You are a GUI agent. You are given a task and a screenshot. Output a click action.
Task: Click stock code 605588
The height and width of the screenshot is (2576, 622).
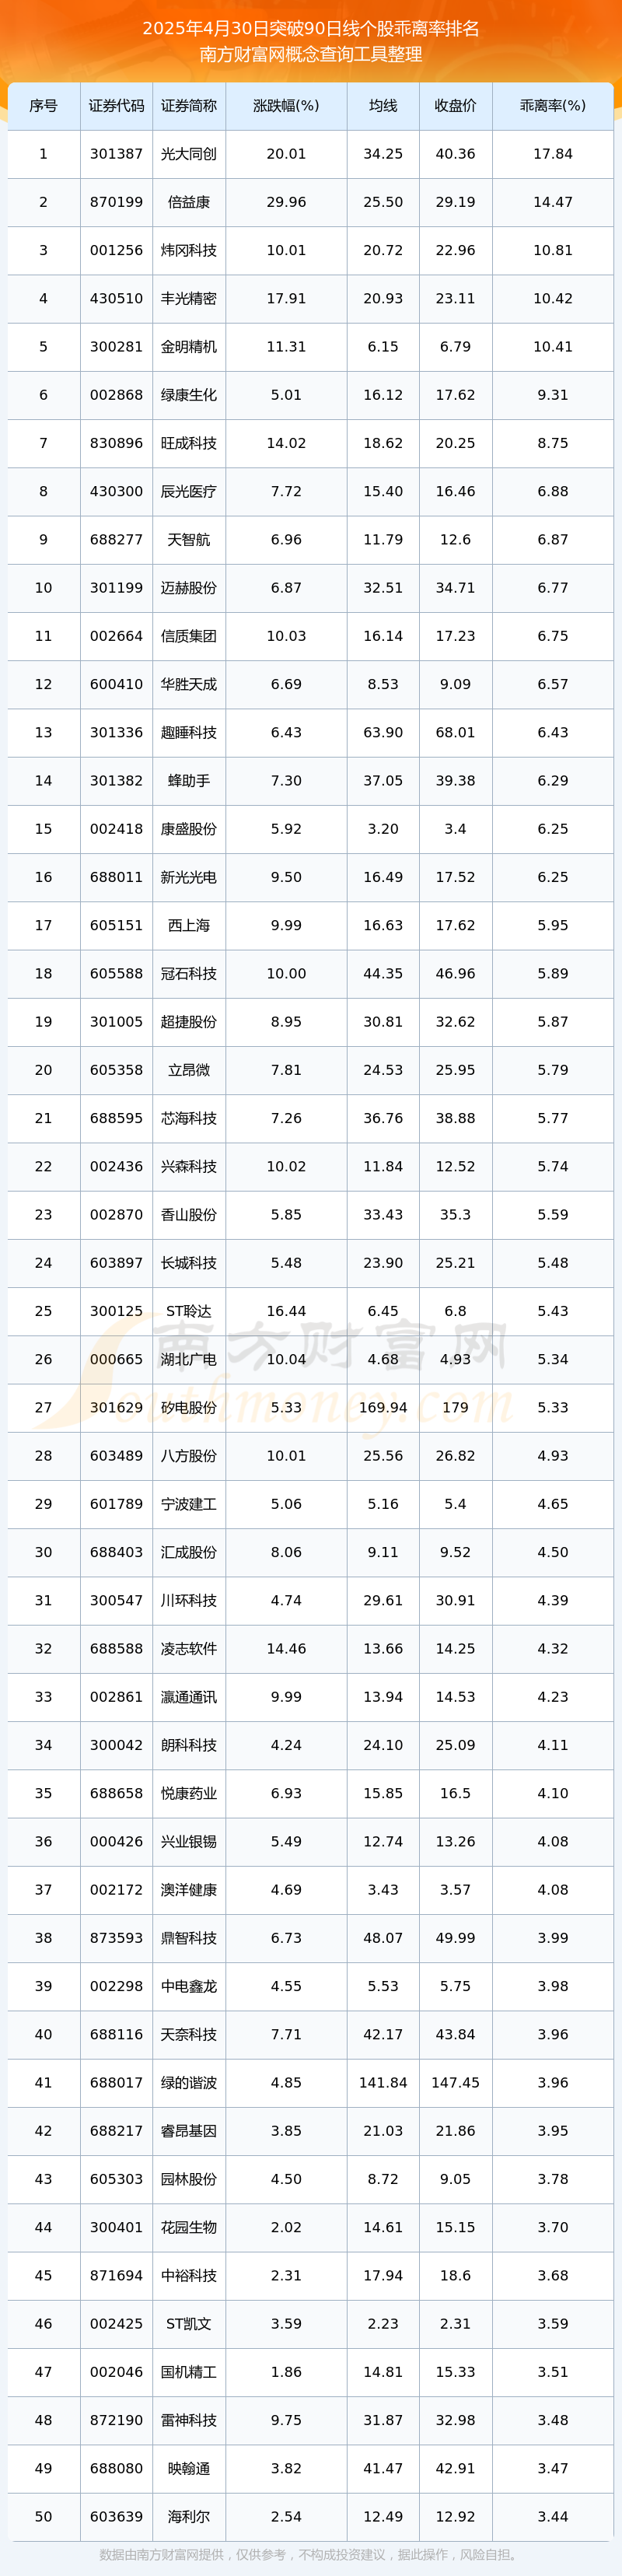pos(116,973)
